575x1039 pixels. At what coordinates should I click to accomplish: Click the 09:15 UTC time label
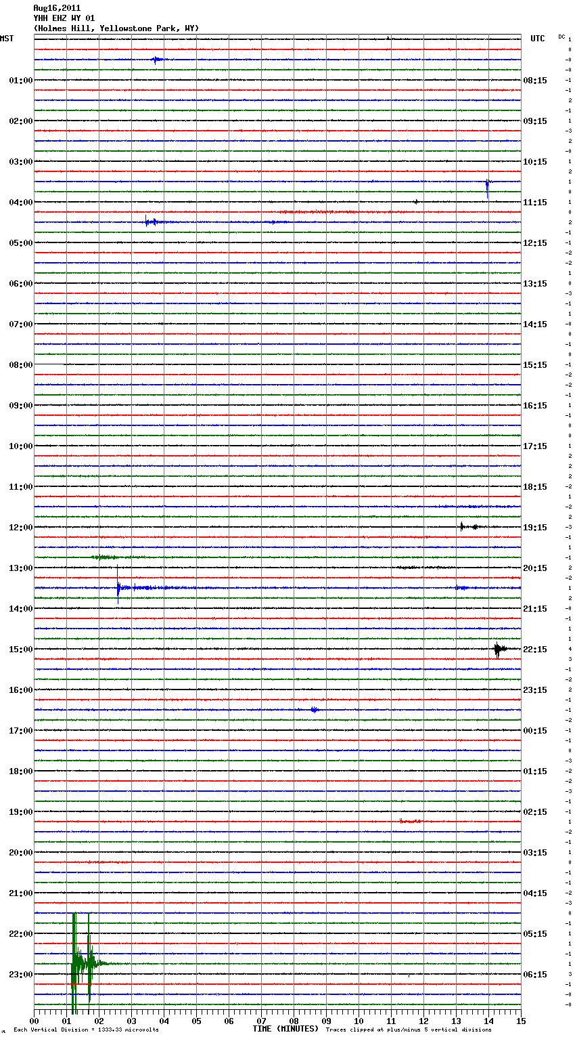pos(535,121)
